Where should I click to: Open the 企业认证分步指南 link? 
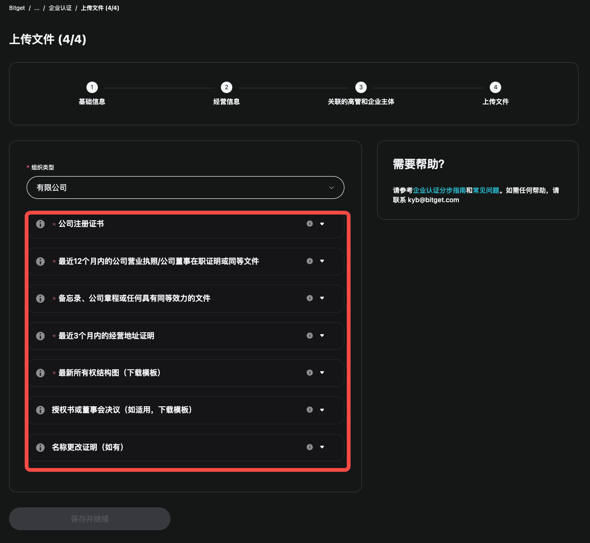438,190
